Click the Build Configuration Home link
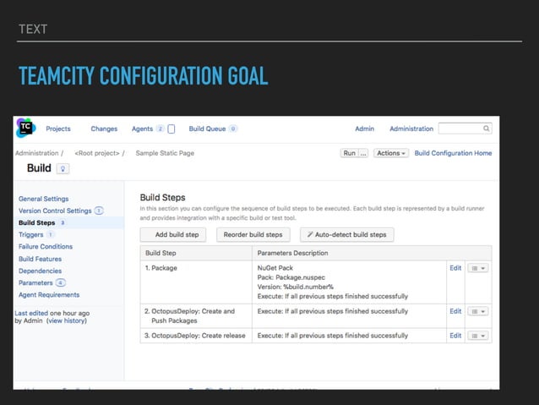This screenshot has width=539, height=405. 453,153
